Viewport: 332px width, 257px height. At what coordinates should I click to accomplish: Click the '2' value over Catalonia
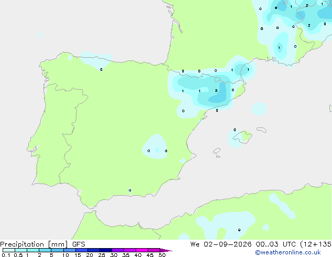(216, 91)
